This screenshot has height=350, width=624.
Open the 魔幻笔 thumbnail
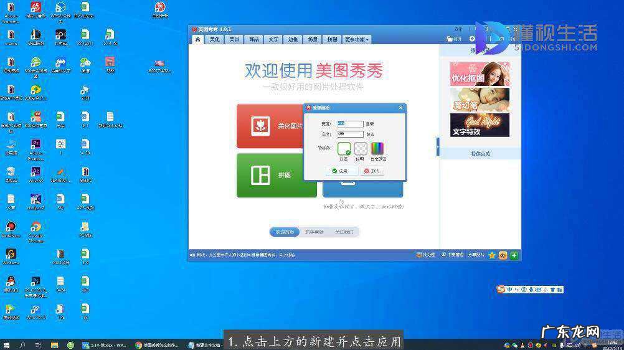coord(480,100)
